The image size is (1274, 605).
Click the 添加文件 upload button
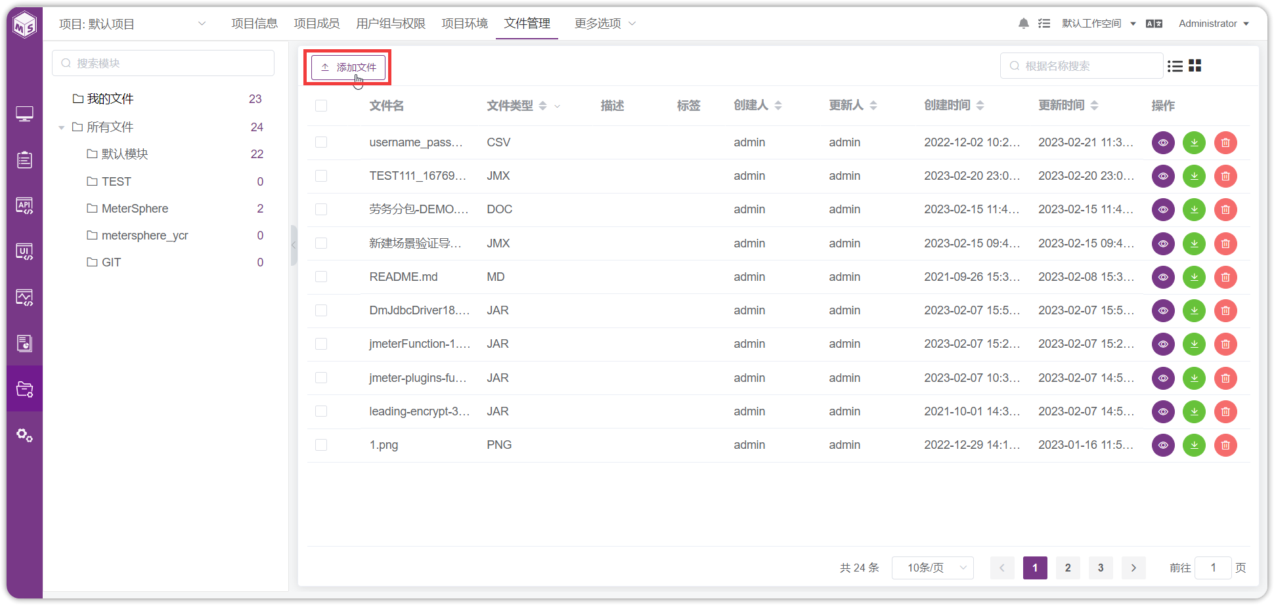348,67
